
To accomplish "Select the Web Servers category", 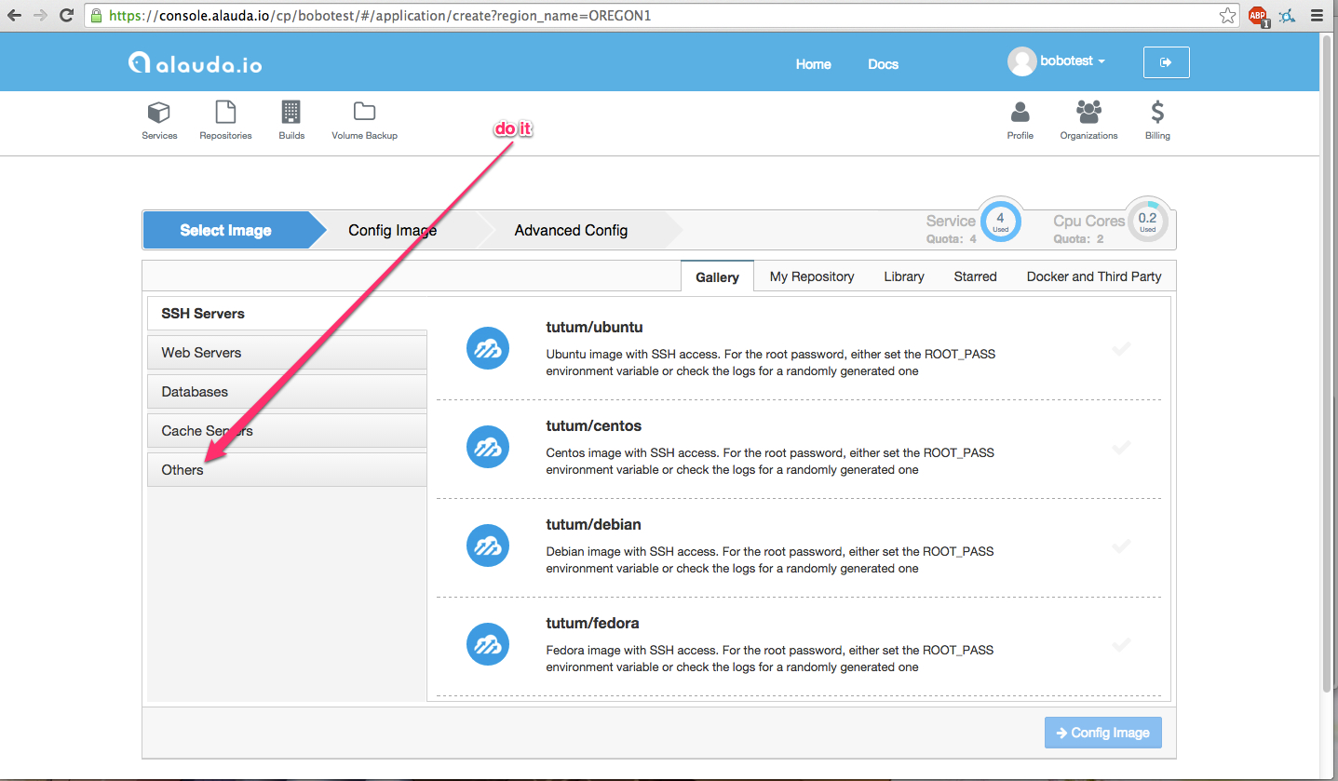I will (287, 353).
